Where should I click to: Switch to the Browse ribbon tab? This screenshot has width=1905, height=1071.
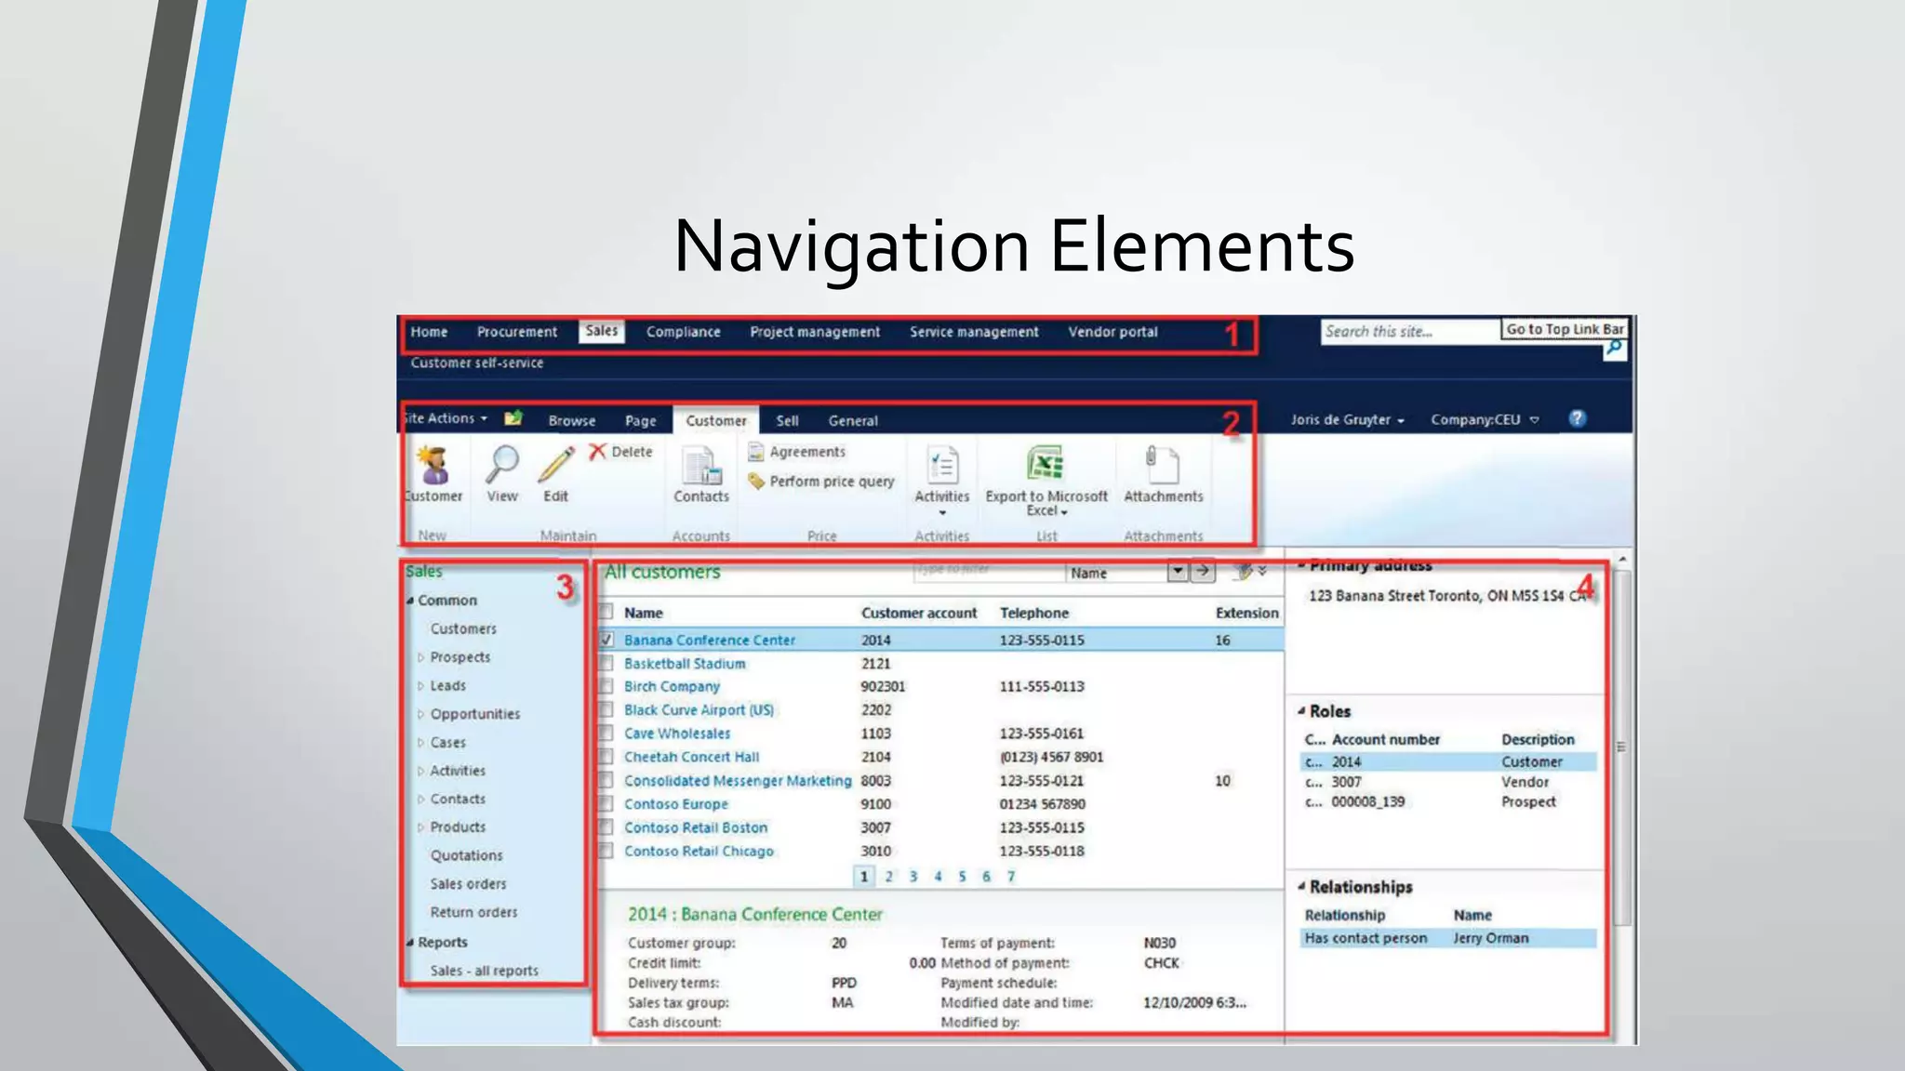click(571, 420)
